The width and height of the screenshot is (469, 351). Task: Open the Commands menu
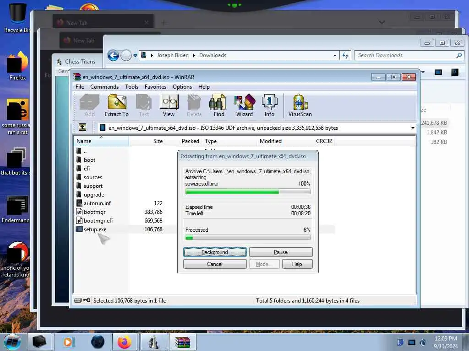point(104,86)
